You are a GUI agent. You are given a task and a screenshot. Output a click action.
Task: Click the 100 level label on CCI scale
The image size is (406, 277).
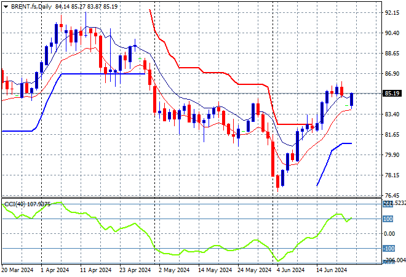(388, 219)
